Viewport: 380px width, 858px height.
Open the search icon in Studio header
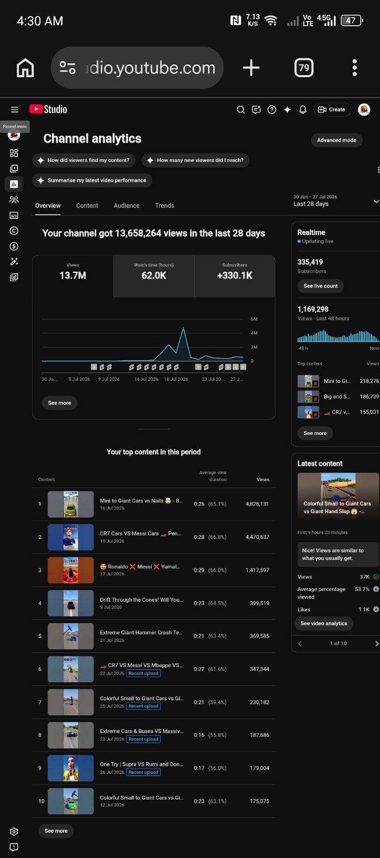(241, 109)
